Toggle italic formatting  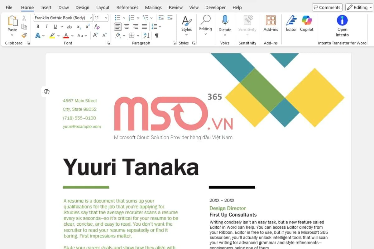[x=46, y=27]
